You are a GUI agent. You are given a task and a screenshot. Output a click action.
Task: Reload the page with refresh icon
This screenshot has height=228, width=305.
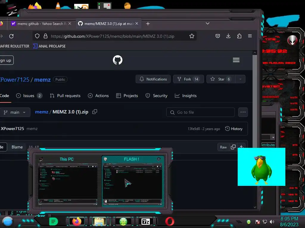click(11, 36)
